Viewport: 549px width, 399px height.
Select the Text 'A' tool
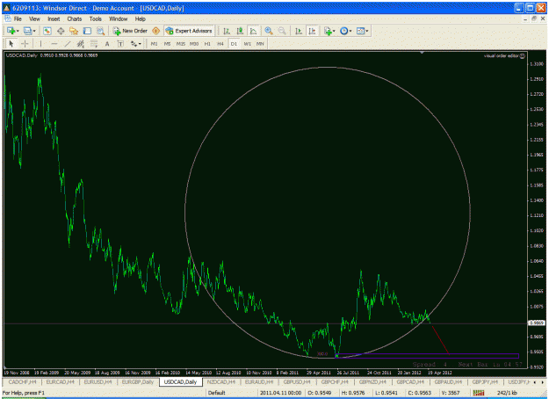click(107, 43)
